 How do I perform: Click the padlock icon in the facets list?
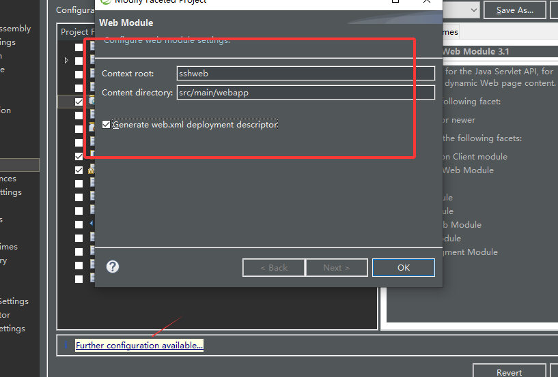click(x=91, y=170)
